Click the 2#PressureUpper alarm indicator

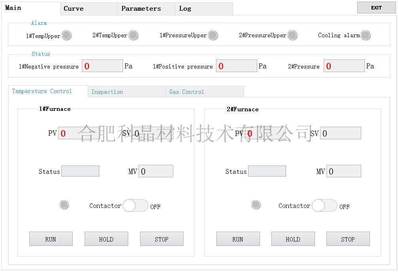pyautogui.click(x=292, y=35)
